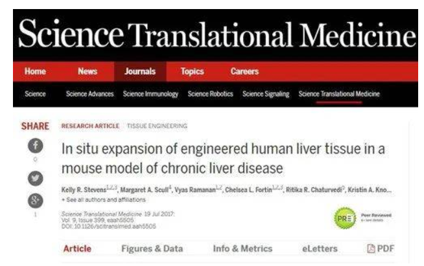Navigate to Science Immunology journal
This screenshot has width=424, height=266.
[x=150, y=94]
